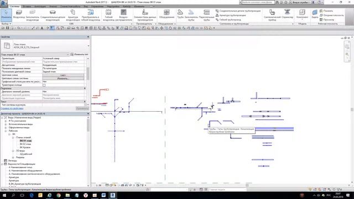Viewport: 354px width, 199px height.
Task: Choose the Оборудование tool
Action: (x=166, y=14)
